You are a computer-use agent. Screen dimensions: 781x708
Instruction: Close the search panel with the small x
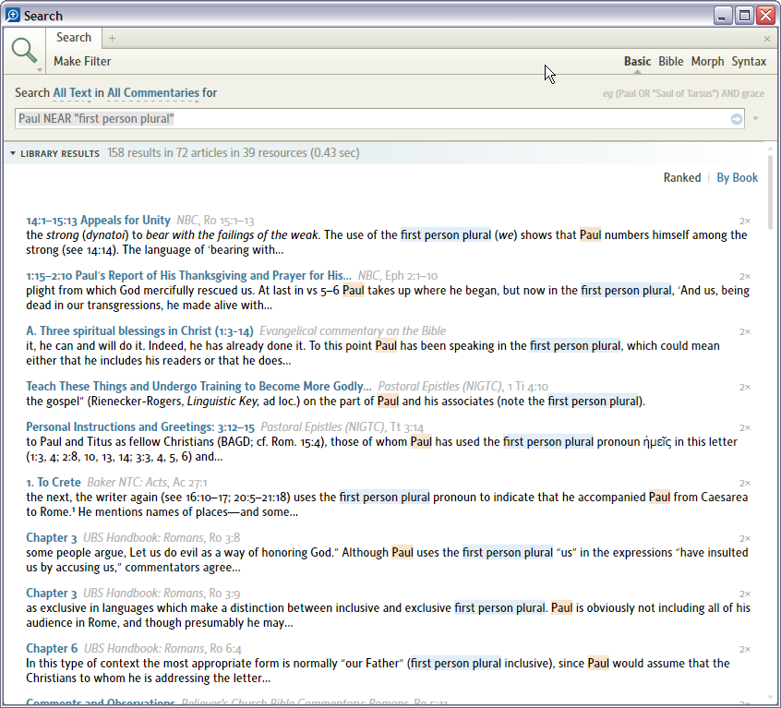[766, 39]
